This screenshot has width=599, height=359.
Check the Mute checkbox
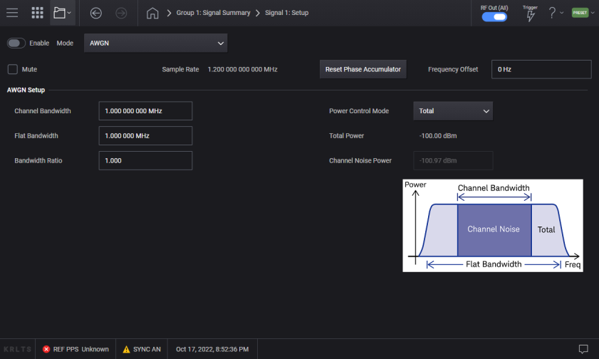pos(12,69)
